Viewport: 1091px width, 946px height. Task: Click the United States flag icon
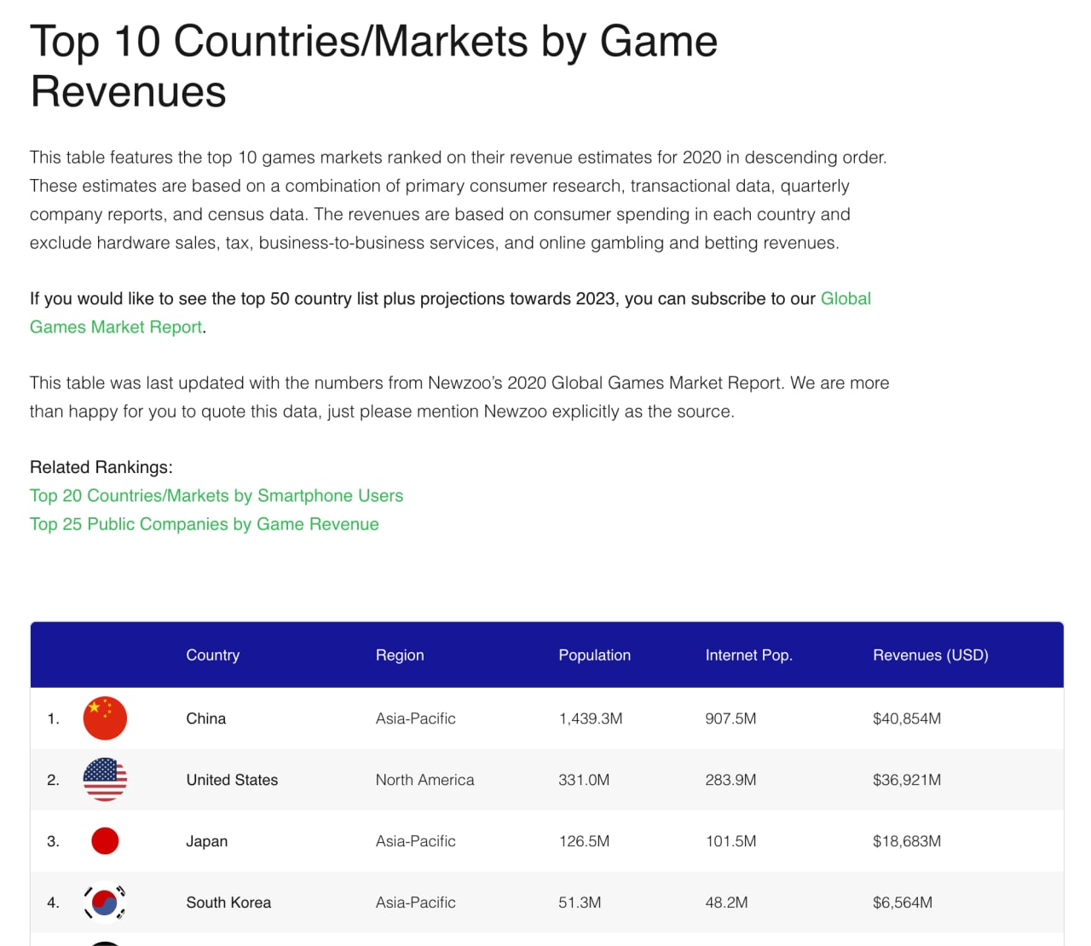[105, 780]
